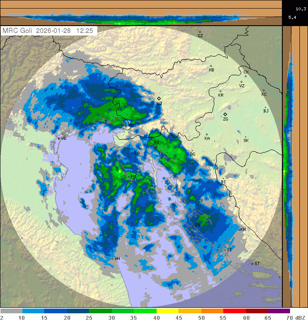Click the ZG city diamond marker
The image size is (308, 321).
(x=225, y=114)
